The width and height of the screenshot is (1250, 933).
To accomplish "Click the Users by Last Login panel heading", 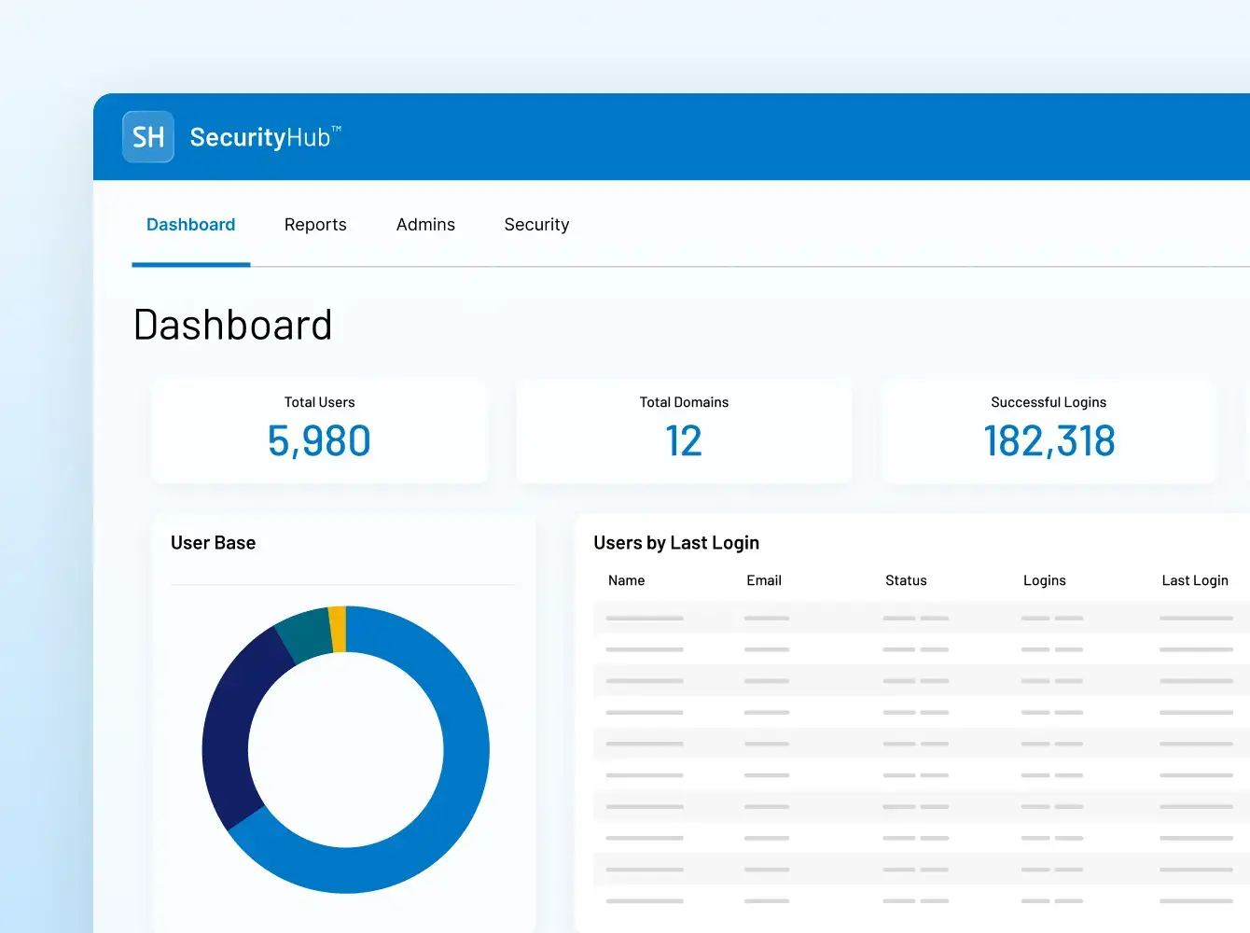I will pyautogui.click(x=675, y=542).
